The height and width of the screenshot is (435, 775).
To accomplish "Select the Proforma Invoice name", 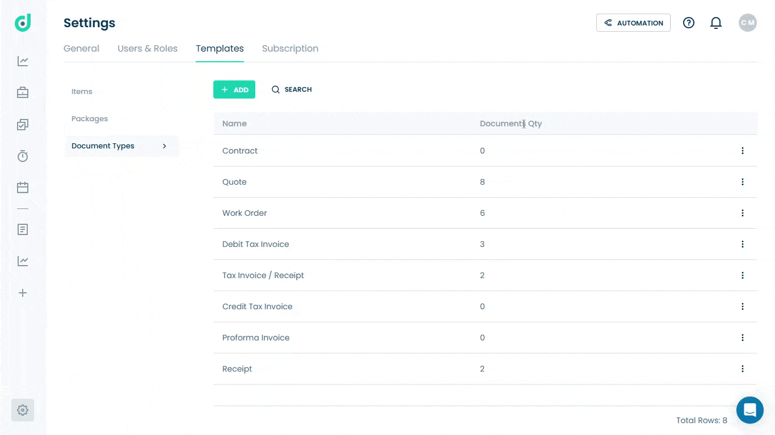I will click(x=256, y=338).
